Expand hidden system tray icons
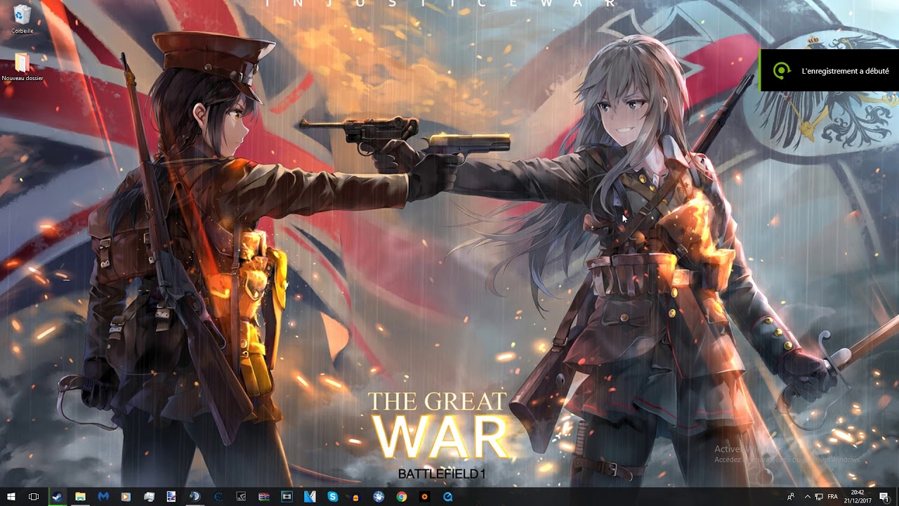This screenshot has height=506, width=899. click(x=807, y=496)
